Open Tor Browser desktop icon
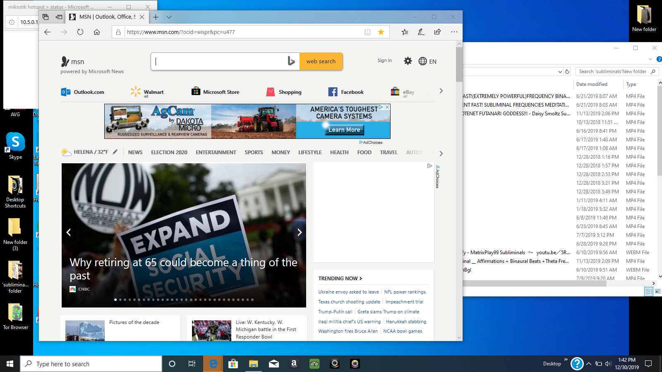Viewport: 662px width, 372px height. (x=16, y=316)
